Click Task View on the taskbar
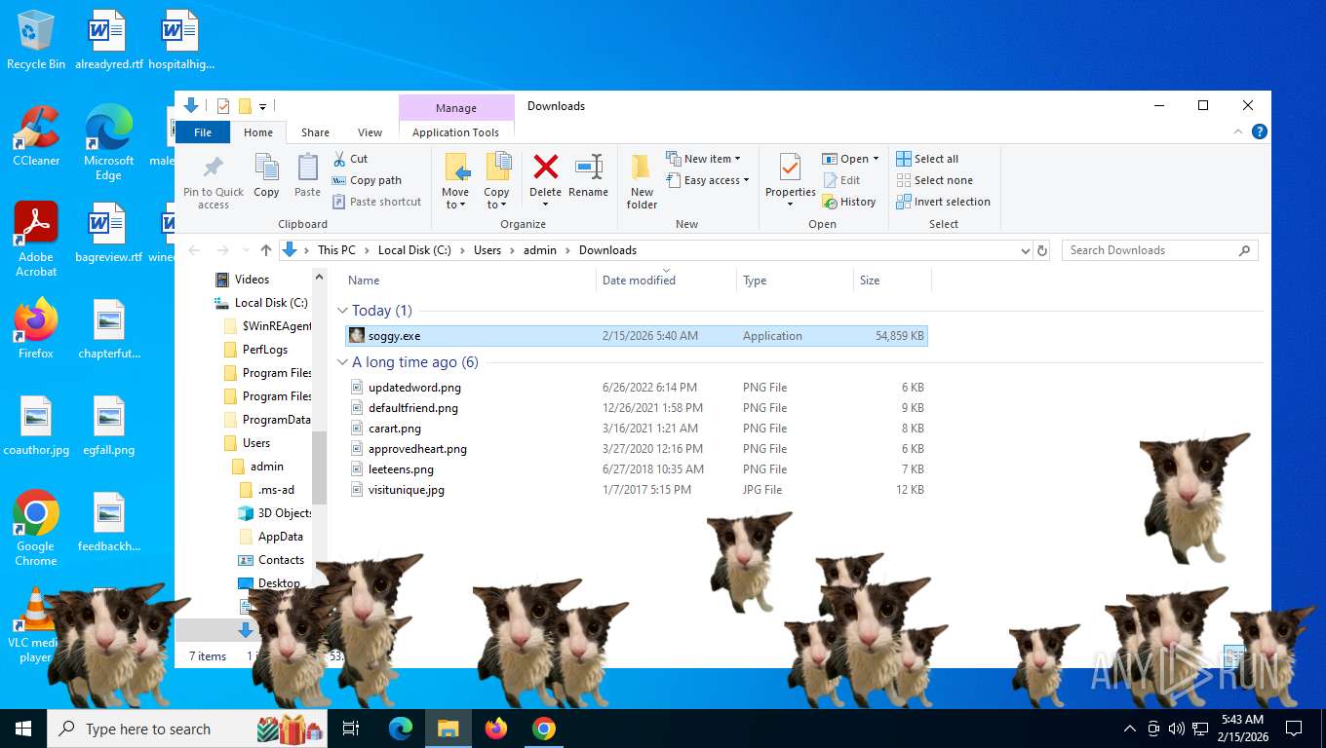This screenshot has width=1326, height=748. click(x=351, y=729)
